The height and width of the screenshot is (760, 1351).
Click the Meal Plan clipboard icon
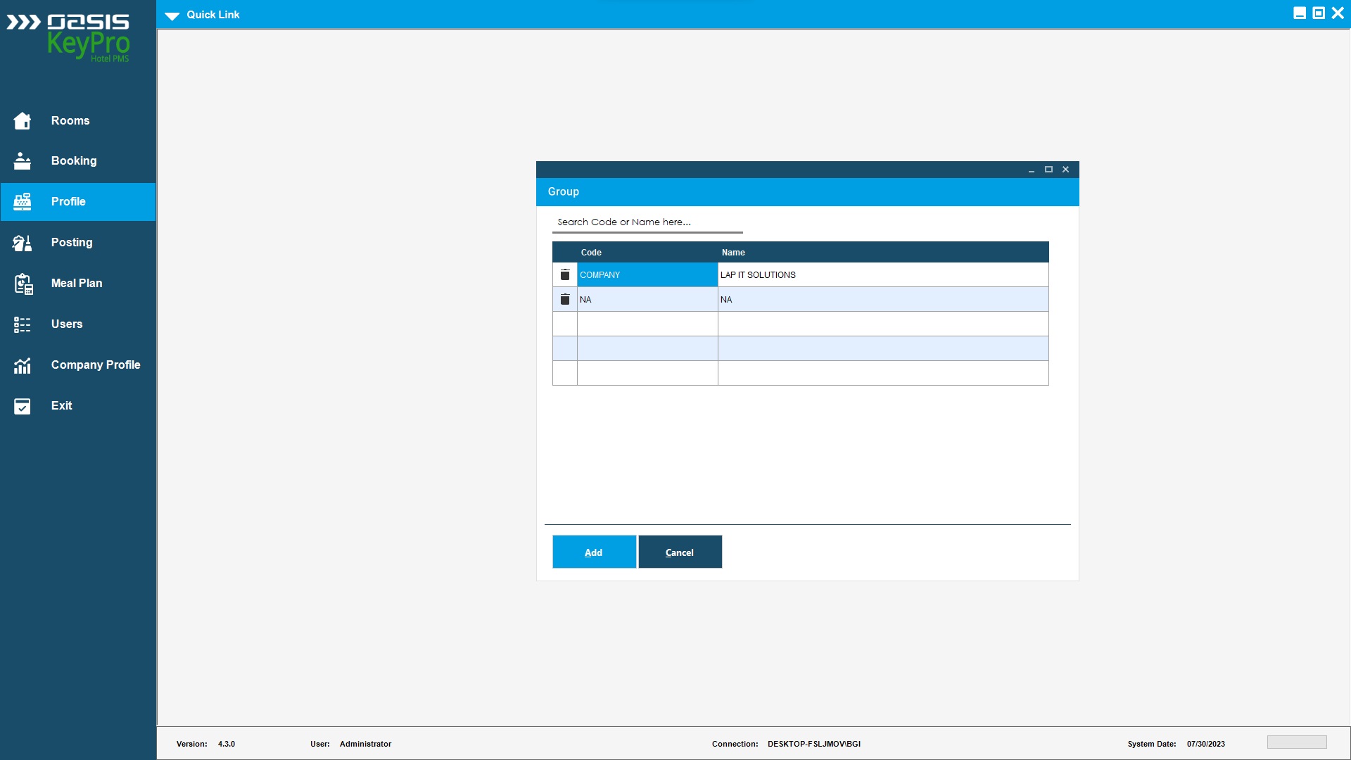pyautogui.click(x=23, y=284)
